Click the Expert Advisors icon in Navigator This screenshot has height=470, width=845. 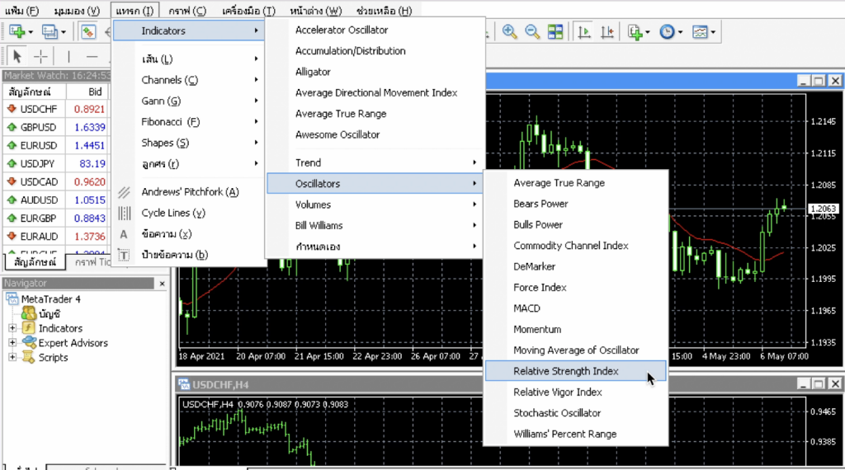click(x=29, y=342)
